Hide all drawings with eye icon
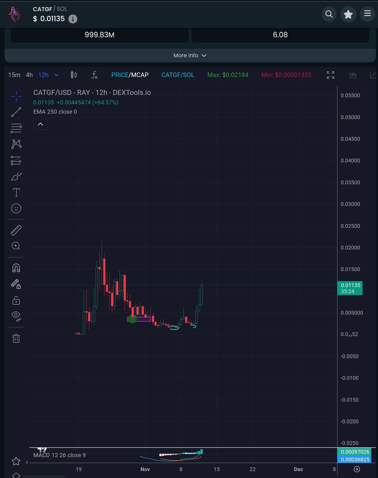 (16, 316)
